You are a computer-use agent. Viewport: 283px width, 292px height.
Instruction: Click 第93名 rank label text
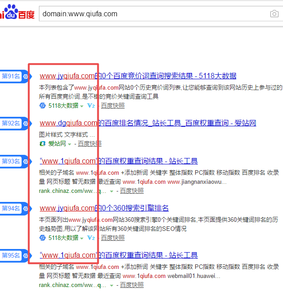[11, 161]
